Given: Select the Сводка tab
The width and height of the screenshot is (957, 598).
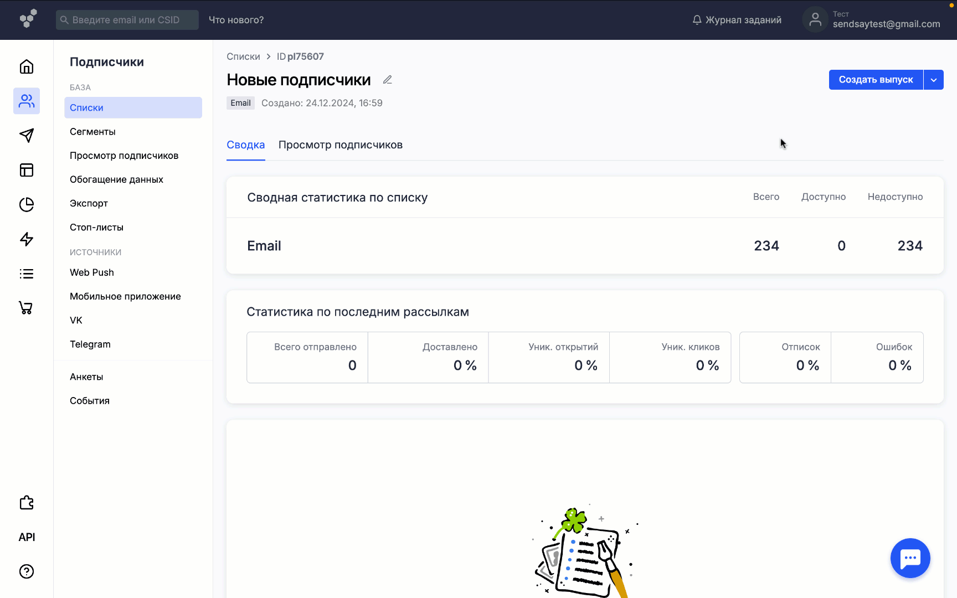Looking at the screenshot, I should click(x=245, y=145).
